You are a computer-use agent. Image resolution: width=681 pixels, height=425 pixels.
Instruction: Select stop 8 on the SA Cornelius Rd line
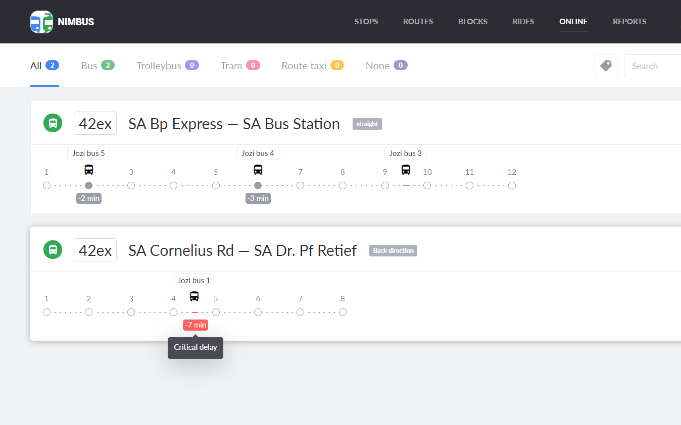(343, 312)
